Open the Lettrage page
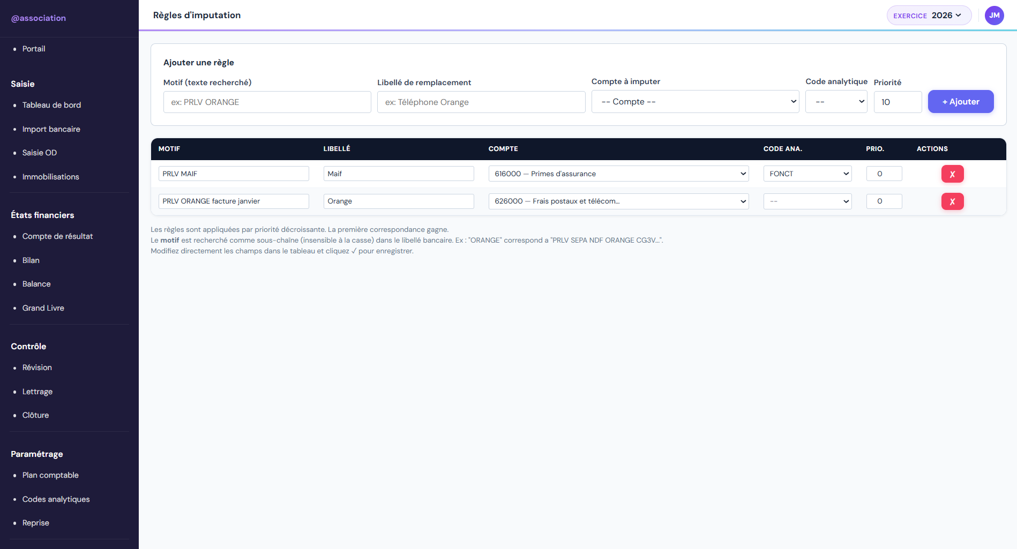Viewport: 1017px width, 549px height. pyautogui.click(x=38, y=392)
